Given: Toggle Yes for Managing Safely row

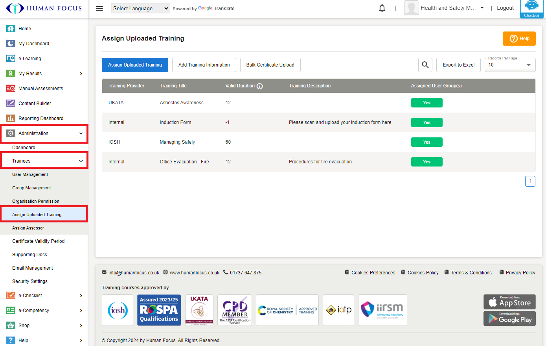Looking at the screenshot, I should [x=427, y=142].
